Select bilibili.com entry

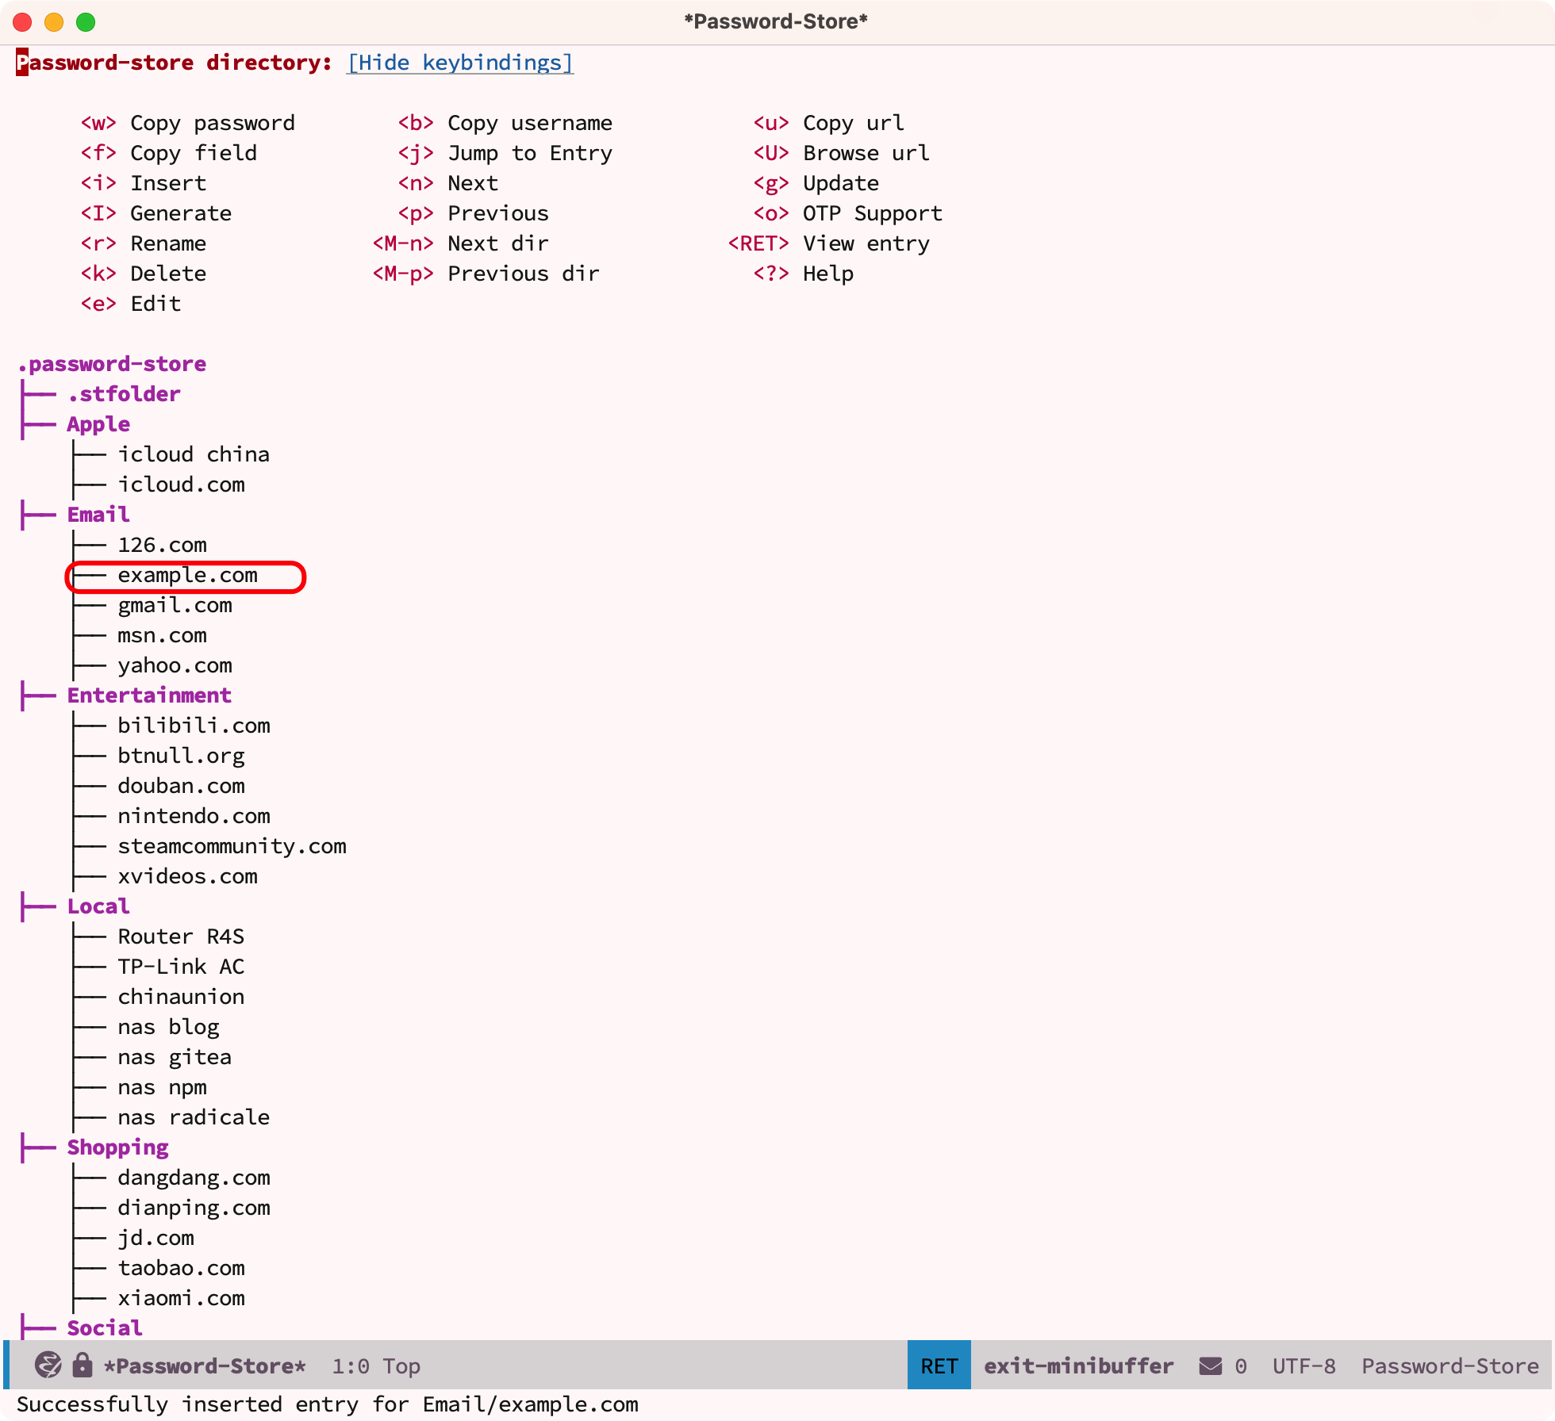194,726
